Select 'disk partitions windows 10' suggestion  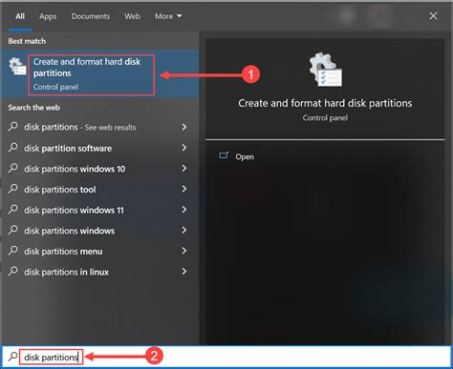(100, 169)
